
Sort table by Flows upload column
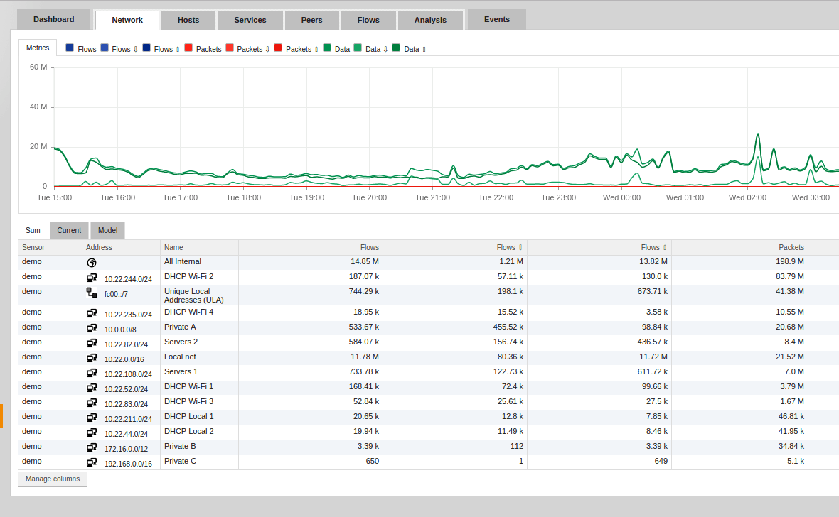pos(654,247)
